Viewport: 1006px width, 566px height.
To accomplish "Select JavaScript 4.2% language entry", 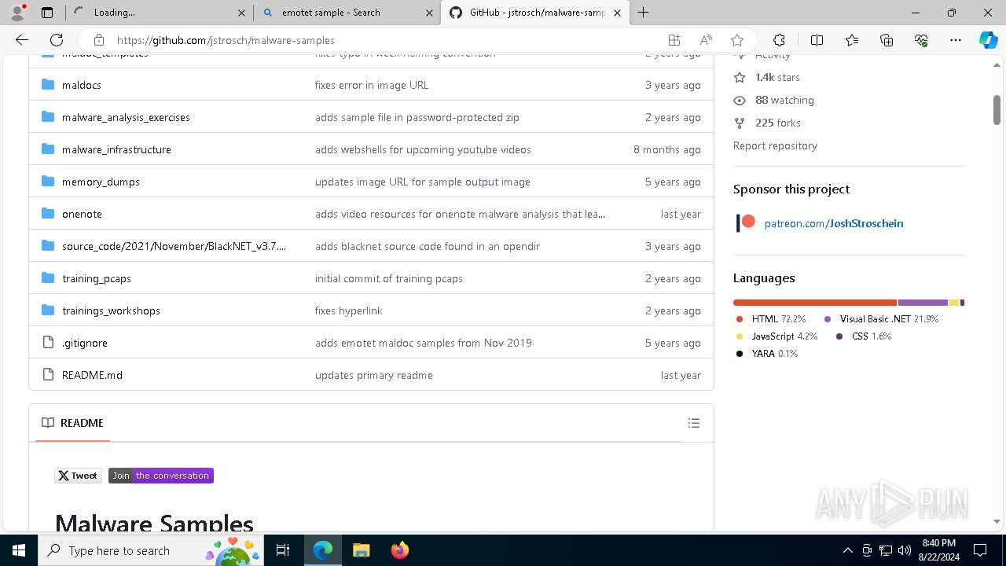I will [777, 336].
